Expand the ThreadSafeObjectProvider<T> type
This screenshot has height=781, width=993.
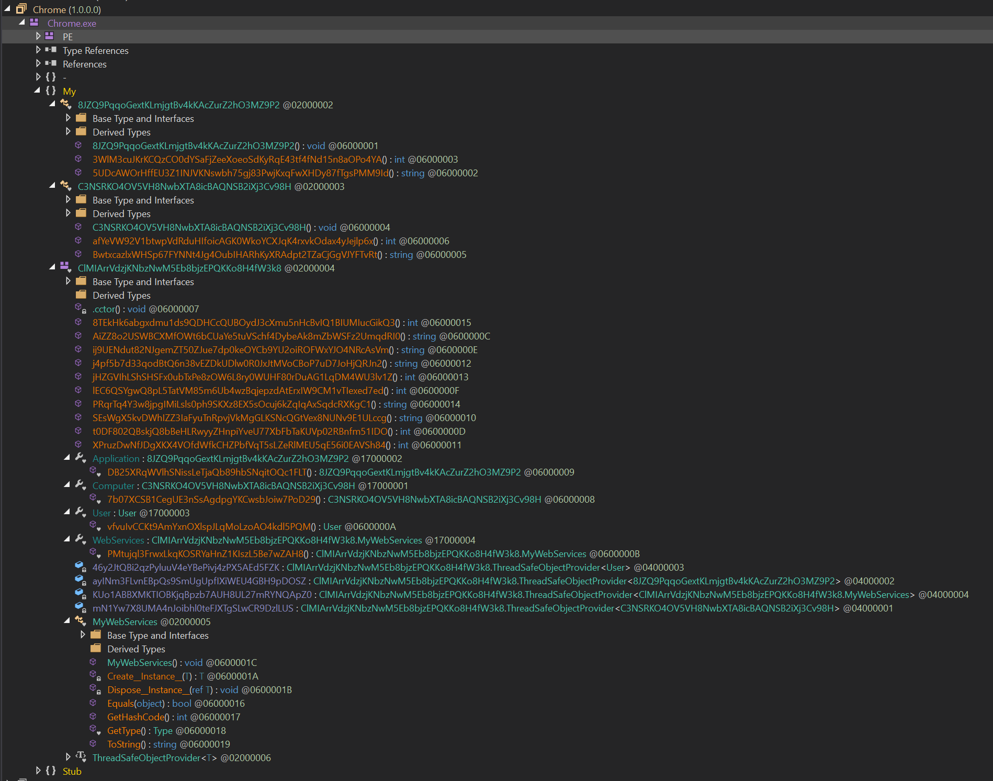coord(68,757)
